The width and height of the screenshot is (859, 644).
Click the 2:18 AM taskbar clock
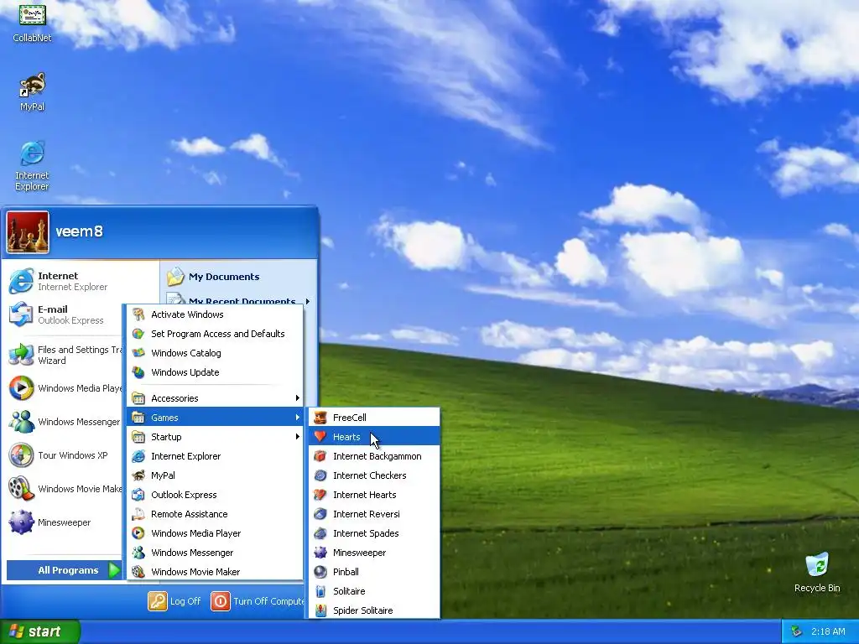click(x=828, y=631)
